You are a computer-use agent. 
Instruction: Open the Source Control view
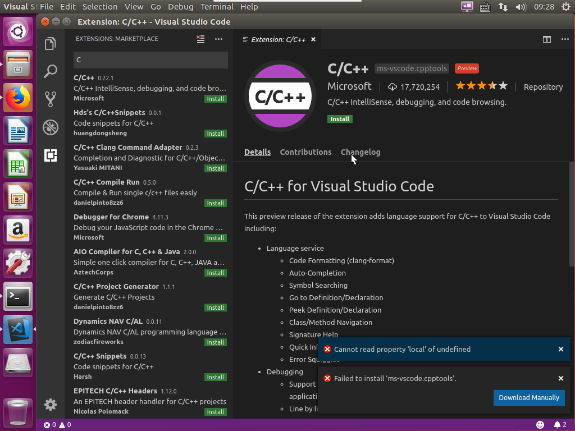(x=50, y=99)
